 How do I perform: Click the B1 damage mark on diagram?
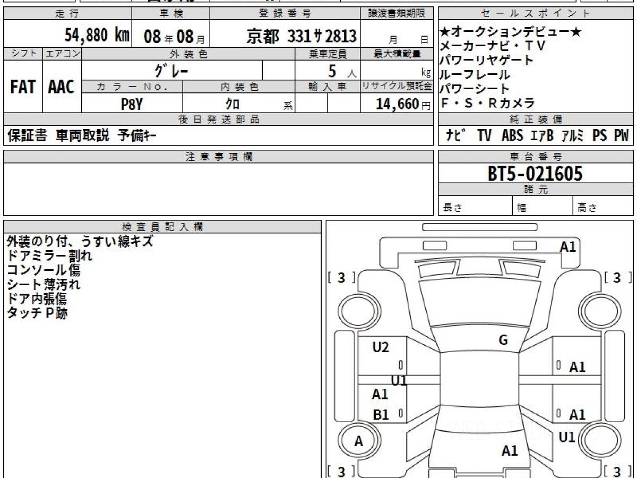point(381,415)
